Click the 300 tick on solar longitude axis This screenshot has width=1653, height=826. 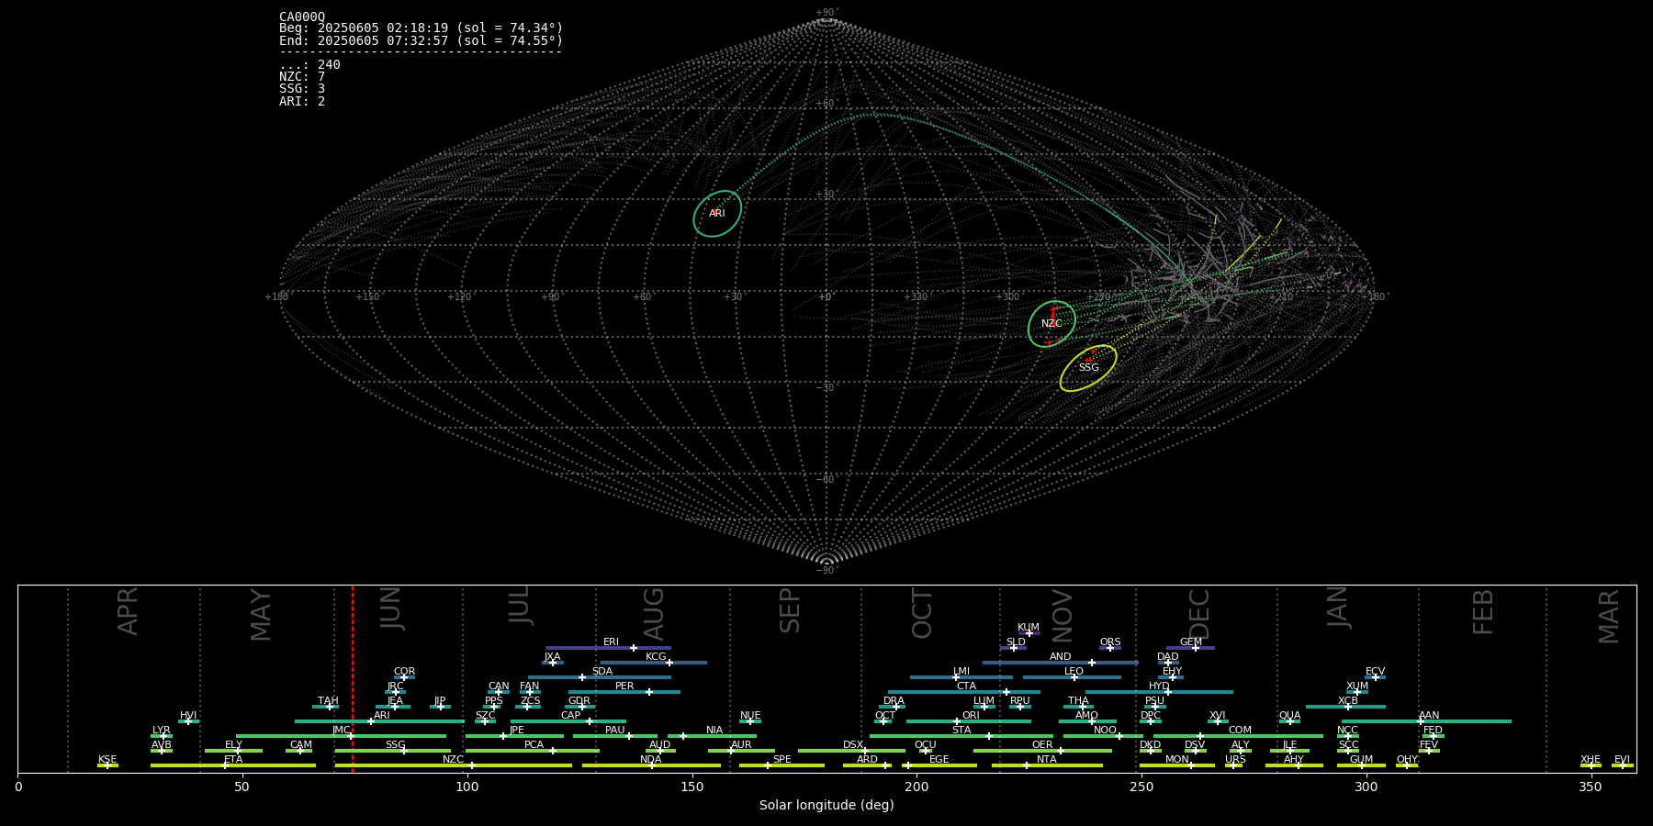click(1366, 787)
